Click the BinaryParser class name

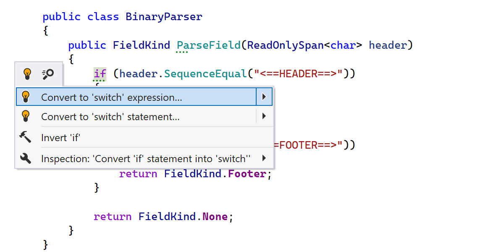[x=164, y=17]
